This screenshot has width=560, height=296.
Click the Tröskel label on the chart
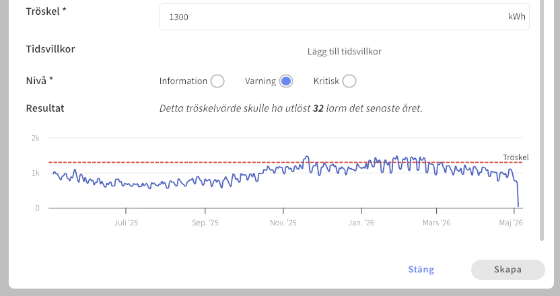(x=516, y=157)
